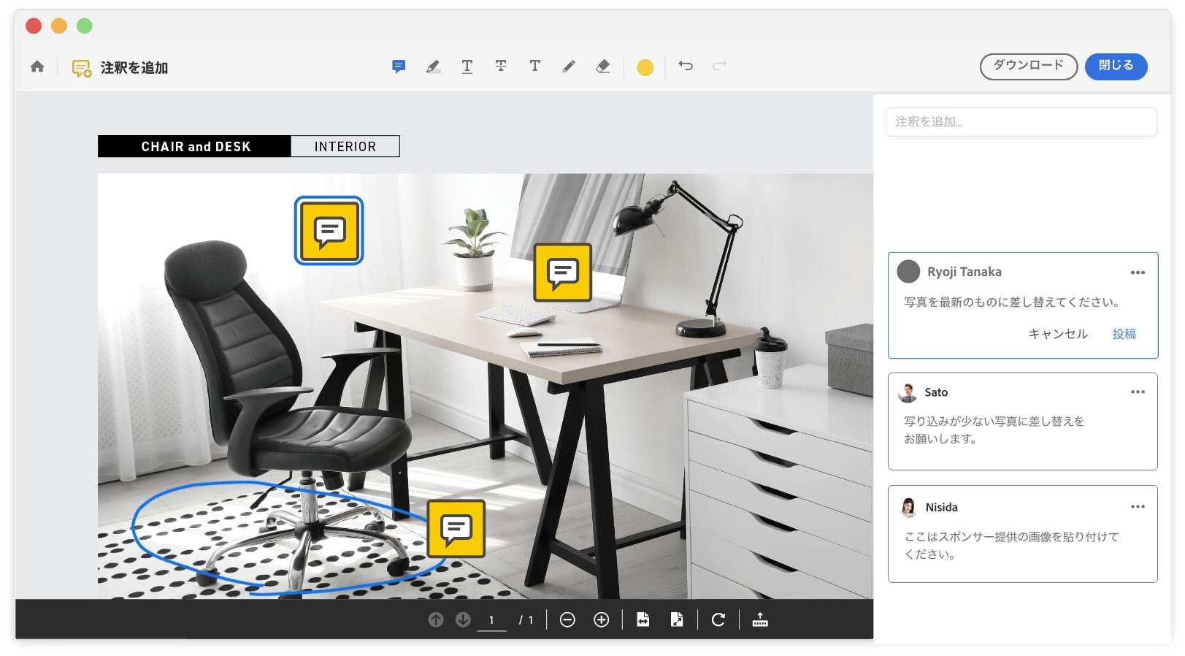This screenshot has height=656, width=1185.
Task: Go to the next page arrow
Action: [x=463, y=619]
